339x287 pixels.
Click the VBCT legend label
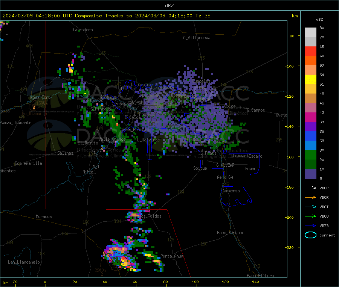click(324, 207)
